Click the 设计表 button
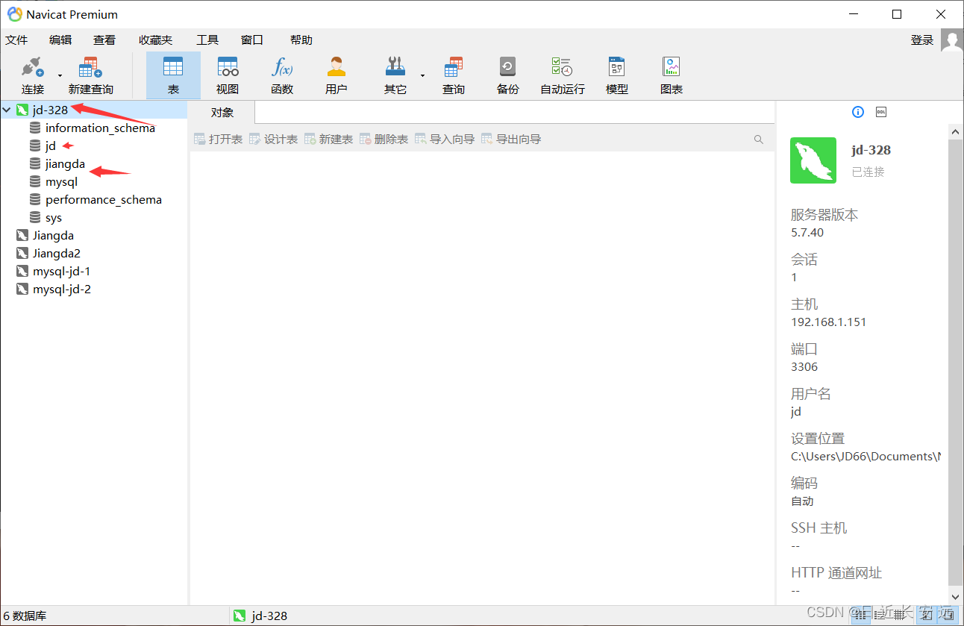 click(274, 140)
